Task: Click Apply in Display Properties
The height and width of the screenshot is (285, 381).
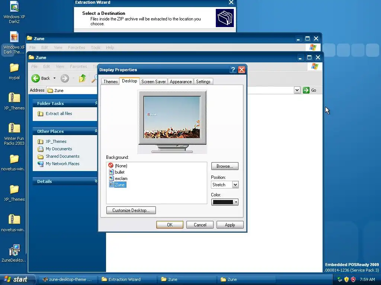Action: (x=230, y=225)
